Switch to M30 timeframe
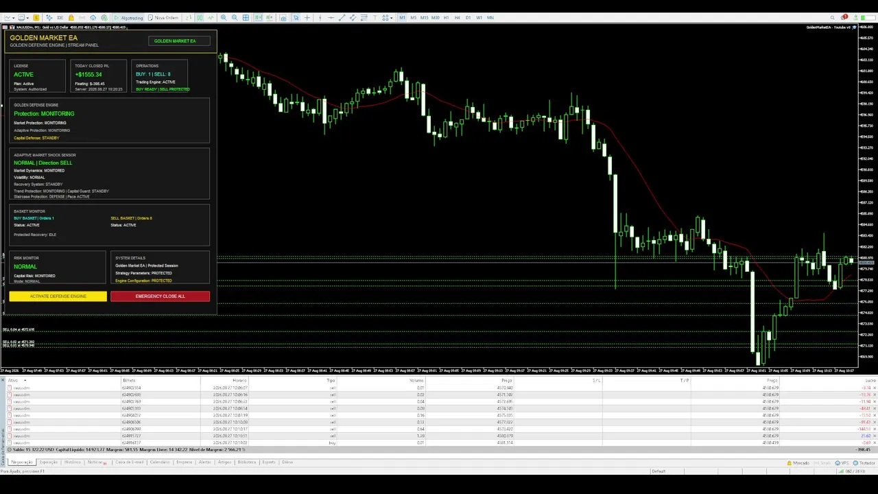Screen dimensions: 878x494 click(x=435, y=17)
